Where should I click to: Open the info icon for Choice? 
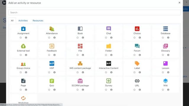(x=140, y=38)
